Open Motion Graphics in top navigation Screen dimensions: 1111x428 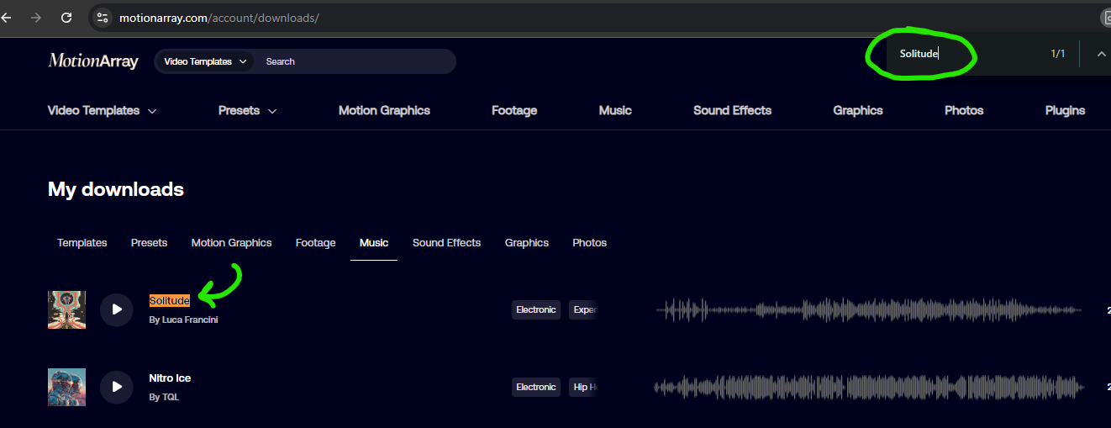click(x=384, y=110)
